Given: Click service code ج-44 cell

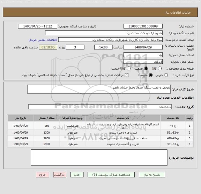Looking at the screenshot, I should [x=173, y=126].
